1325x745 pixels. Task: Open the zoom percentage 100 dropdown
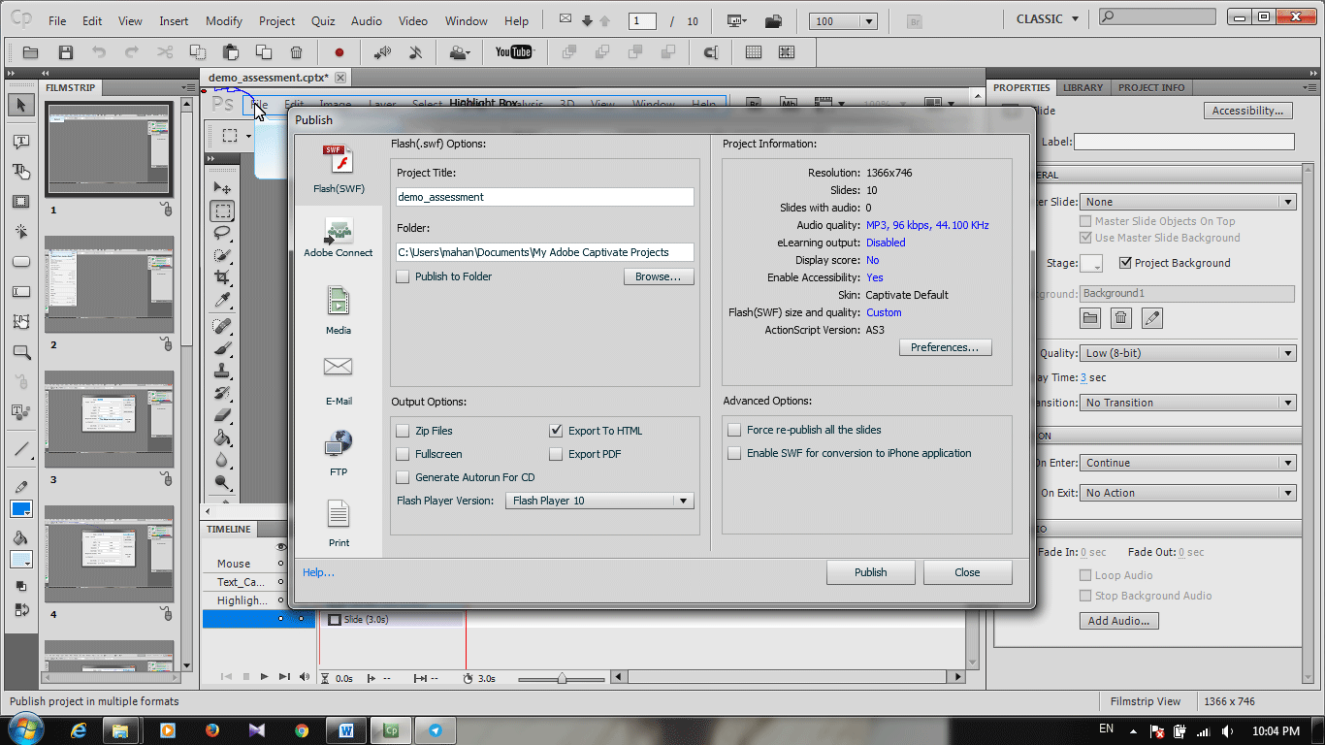click(844, 21)
